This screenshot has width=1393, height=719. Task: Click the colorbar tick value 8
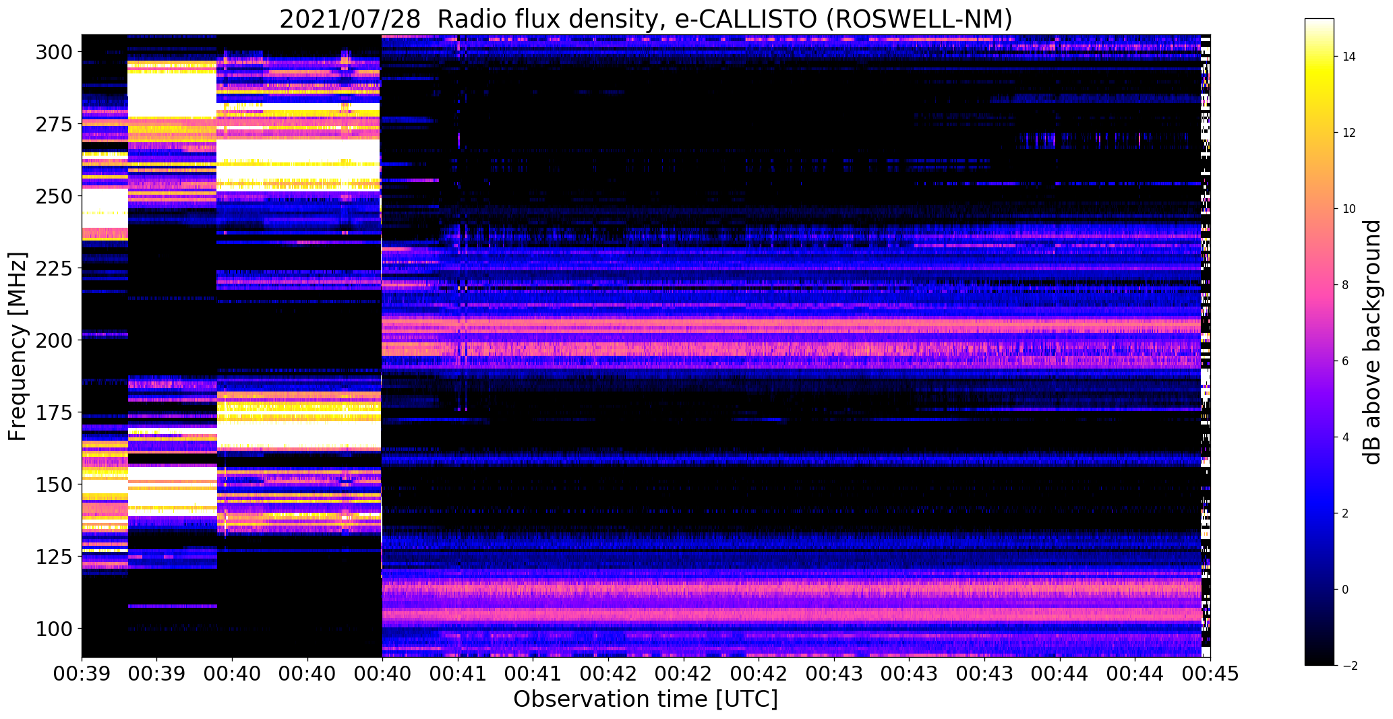(x=1346, y=285)
